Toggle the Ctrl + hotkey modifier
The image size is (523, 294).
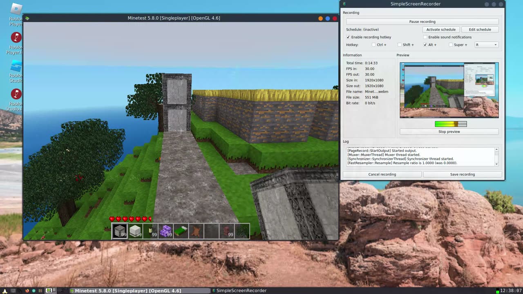click(x=373, y=45)
